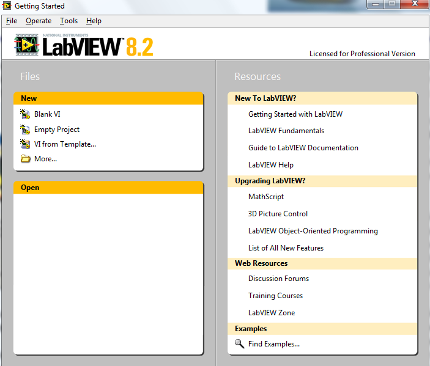Viewport: 430px width, 366px height.
Task: Visit Training Courses
Action: pos(275,296)
